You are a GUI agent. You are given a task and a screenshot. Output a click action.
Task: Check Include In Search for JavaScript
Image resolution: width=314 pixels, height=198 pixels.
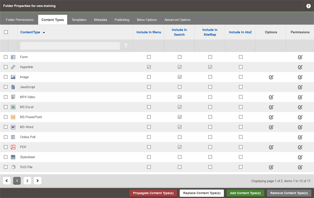click(x=180, y=87)
